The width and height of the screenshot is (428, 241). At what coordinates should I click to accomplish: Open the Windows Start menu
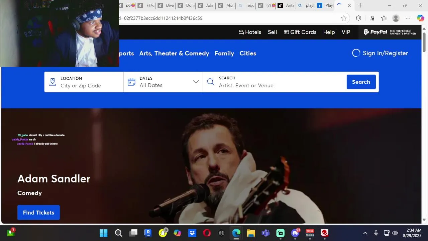click(104, 233)
